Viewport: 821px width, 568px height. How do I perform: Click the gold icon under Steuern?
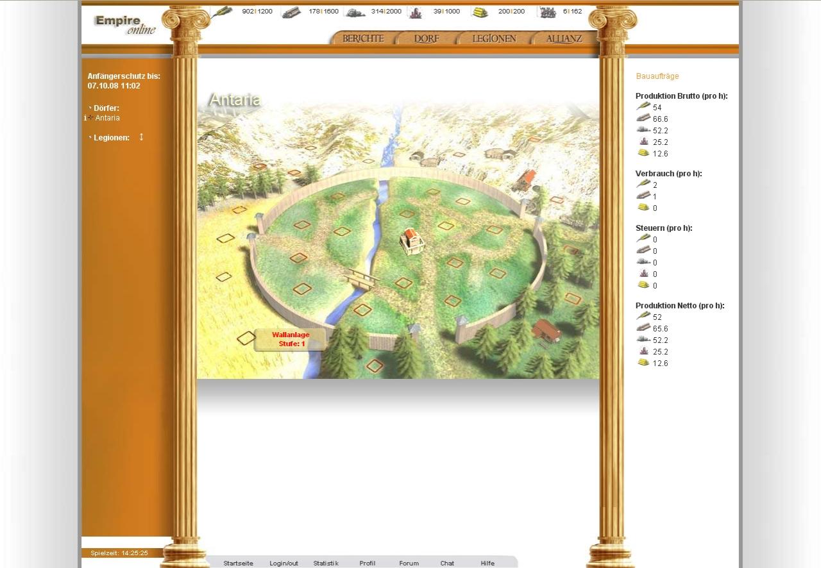tap(643, 285)
